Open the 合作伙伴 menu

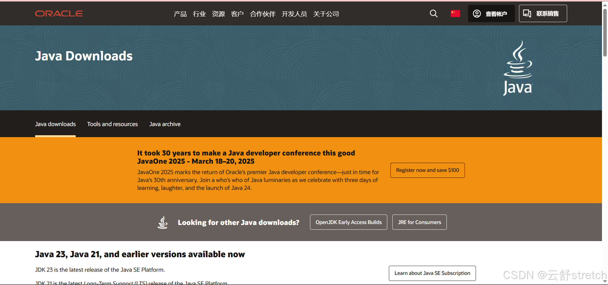(x=263, y=14)
